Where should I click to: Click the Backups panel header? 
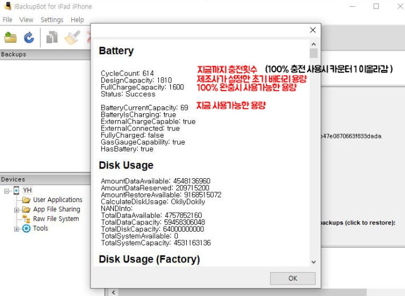[x=45, y=55]
